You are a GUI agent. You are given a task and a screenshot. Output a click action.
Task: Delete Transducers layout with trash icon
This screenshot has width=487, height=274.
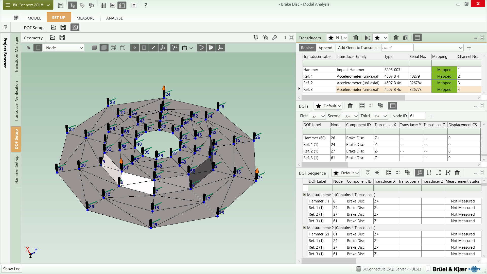coord(356,38)
